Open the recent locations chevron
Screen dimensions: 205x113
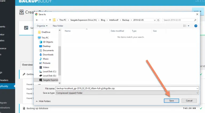(x=46, y=20)
